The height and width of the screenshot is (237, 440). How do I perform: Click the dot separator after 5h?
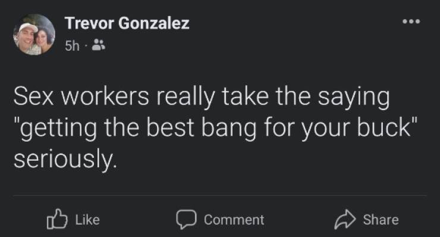point(86,45)
